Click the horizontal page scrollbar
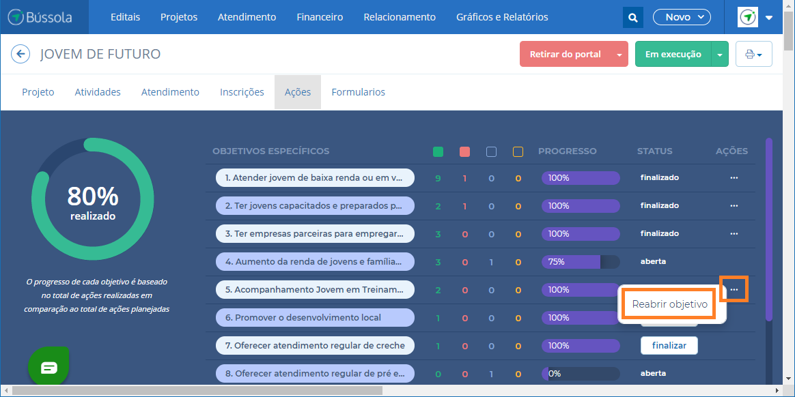 click(197, 390)
